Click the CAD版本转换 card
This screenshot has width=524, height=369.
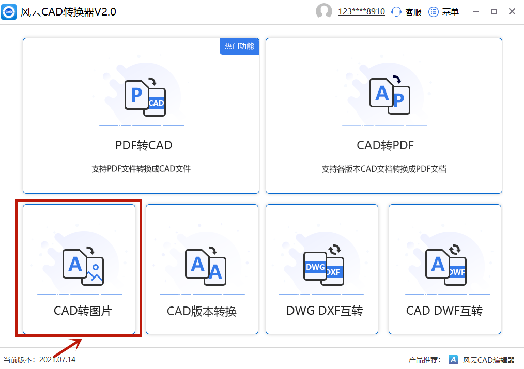coord(202,269)
